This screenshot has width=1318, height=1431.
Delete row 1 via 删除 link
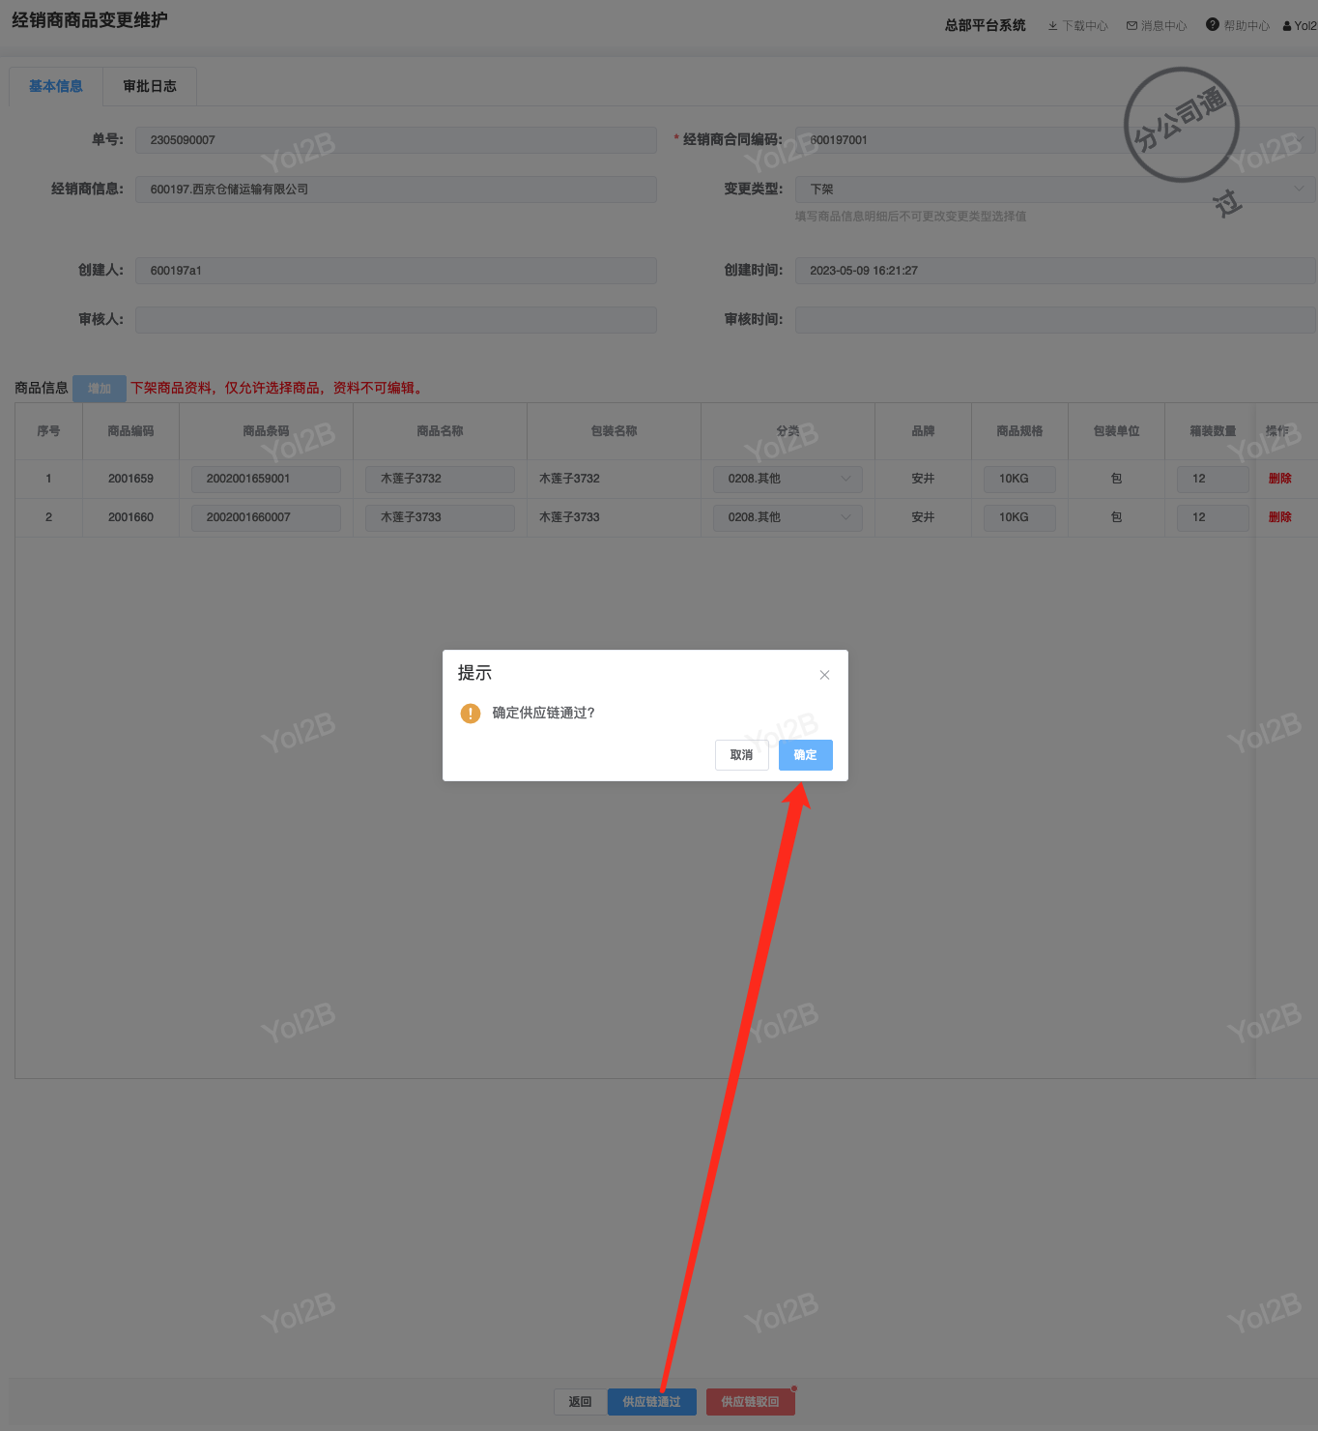1280,479
